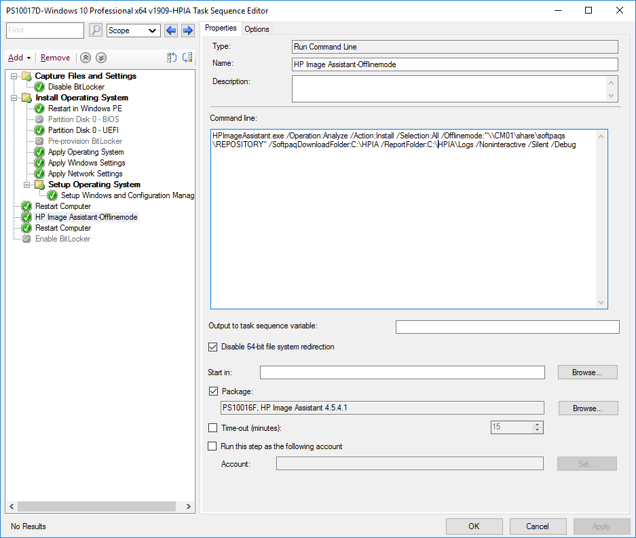Select disabled Partition Disk 0 - BIOS icon

(39, 119)
